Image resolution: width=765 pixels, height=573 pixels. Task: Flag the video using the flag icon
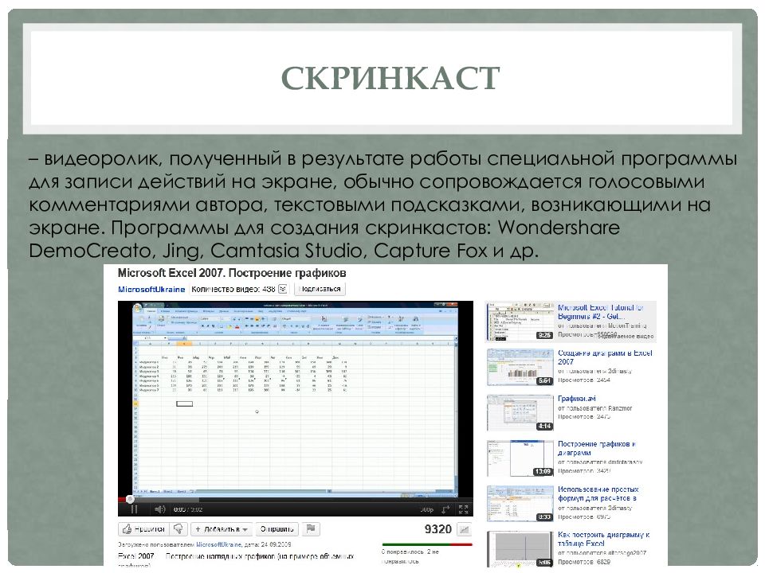(310, 529)
